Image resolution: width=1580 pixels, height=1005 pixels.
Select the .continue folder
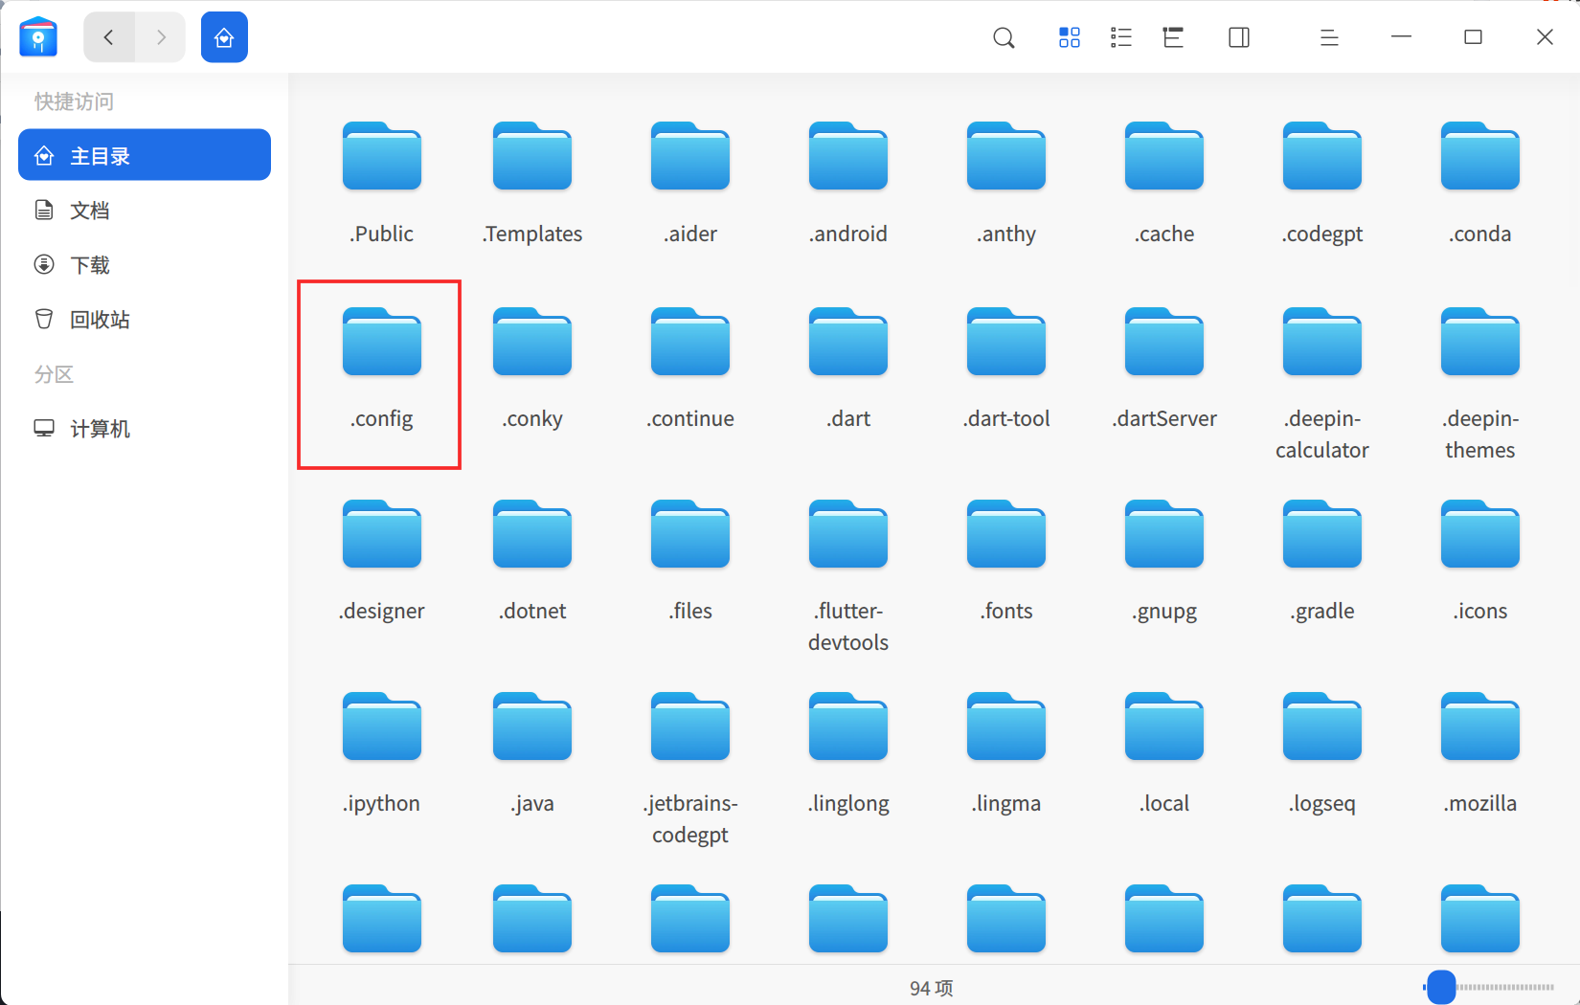690,369
